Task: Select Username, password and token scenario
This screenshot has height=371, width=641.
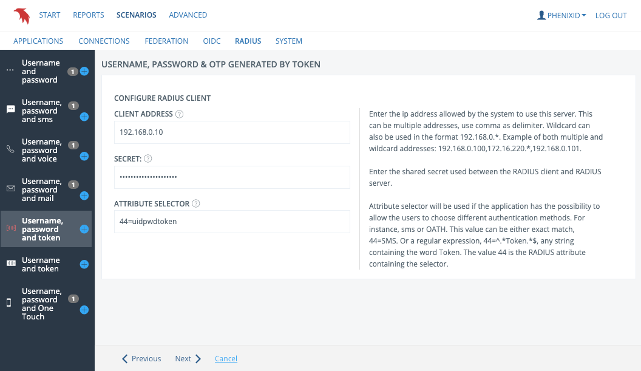Action: pyautogui.click(x=42, y=229)
